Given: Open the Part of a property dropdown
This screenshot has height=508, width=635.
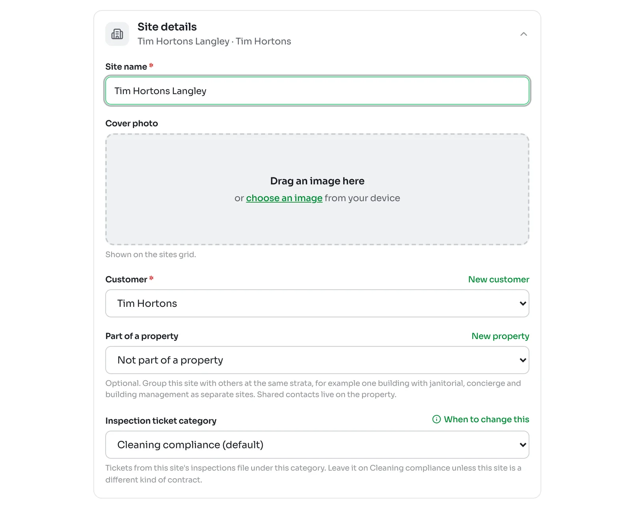Looking at the screenshot, I should tap(317, 360).
